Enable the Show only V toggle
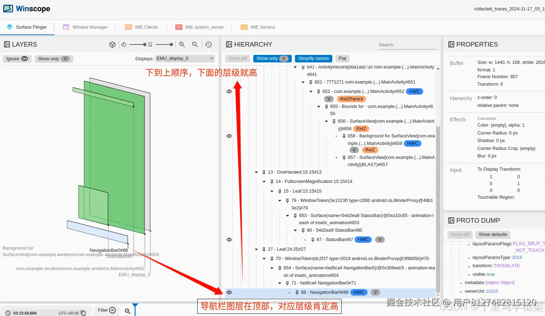545x316 pixels. click(x=272, y=58)
